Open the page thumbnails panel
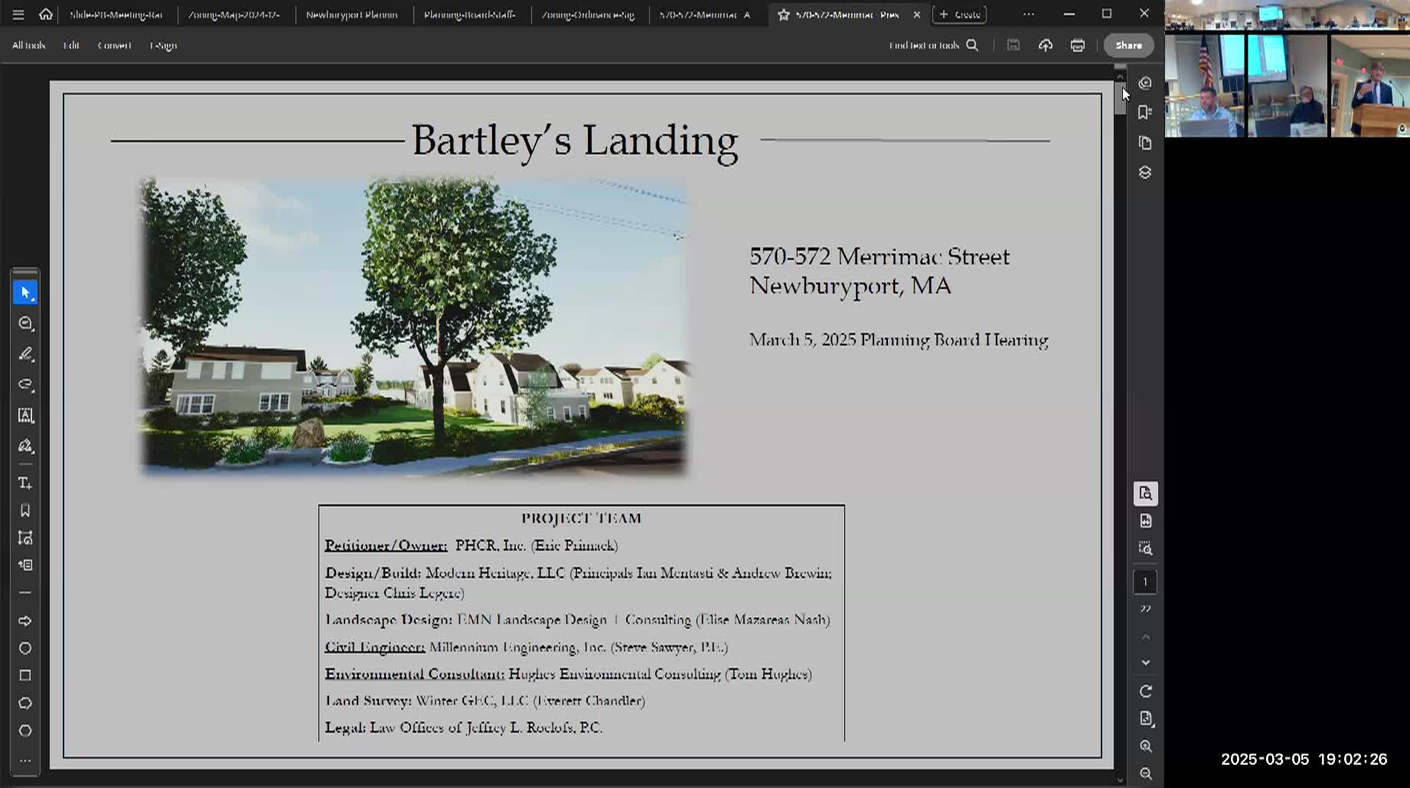Viewport: 1410px width, 788px height. point(1145,143)
